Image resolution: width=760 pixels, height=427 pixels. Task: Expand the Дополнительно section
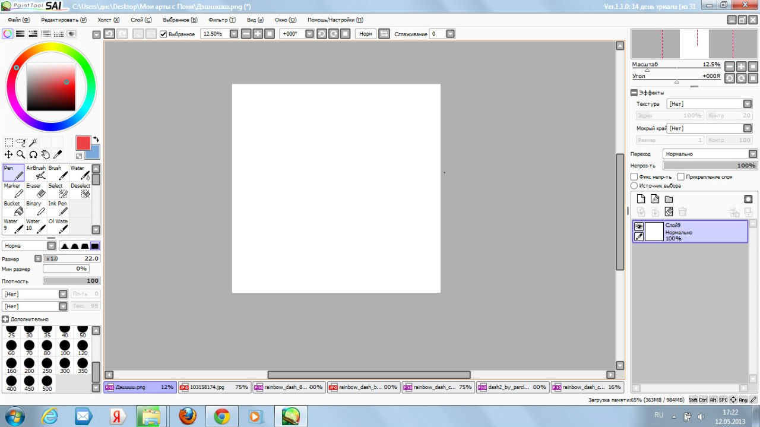[x=5, y=320]
